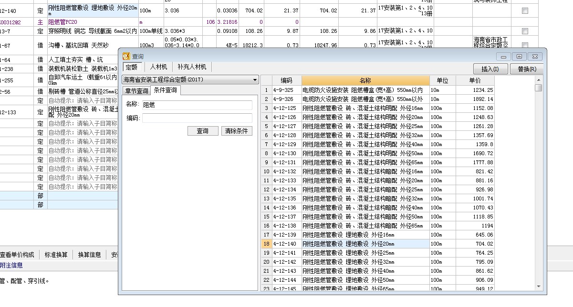The width and height of the screenshot is (573, 307).
Task: Select result row 4-12-125
Action: [378, 108]
